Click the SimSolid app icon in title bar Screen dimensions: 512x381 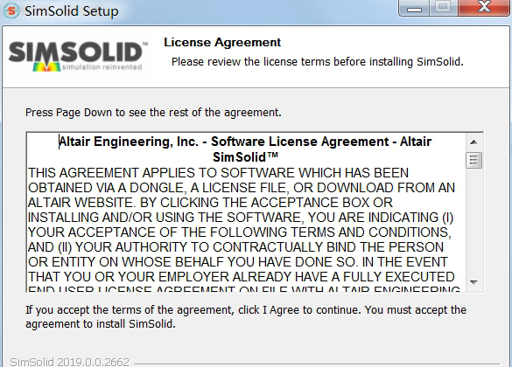click(x=11, y=10)
